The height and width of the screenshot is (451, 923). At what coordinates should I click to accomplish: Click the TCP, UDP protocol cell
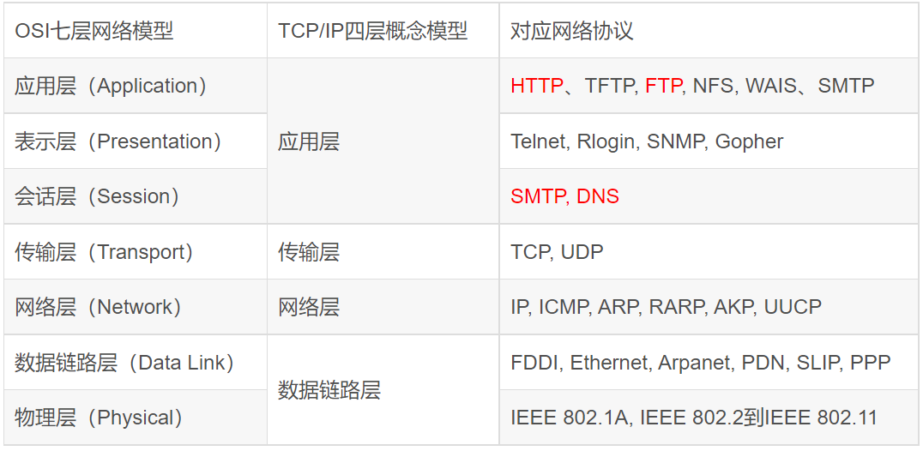point(709,252)
